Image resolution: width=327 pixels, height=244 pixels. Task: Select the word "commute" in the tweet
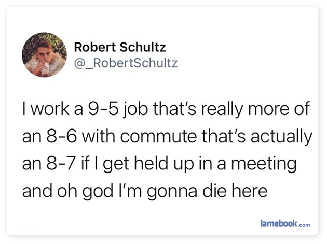pyautogui.click(x=158, y=136)
